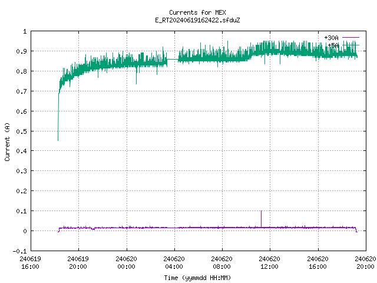377x283 pixels.
Task: Click the y-axis tick label '0.3'
Action: (x=21, y=171)
